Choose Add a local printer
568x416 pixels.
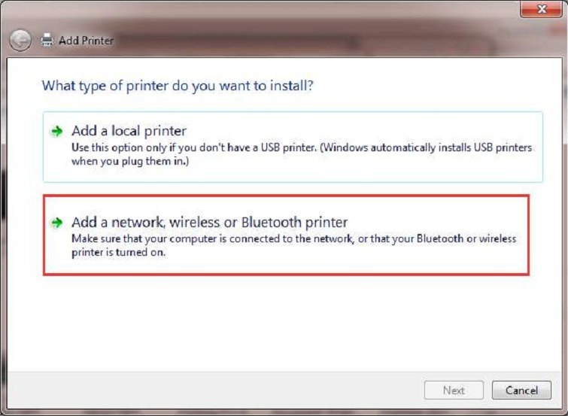coord(129,131)
